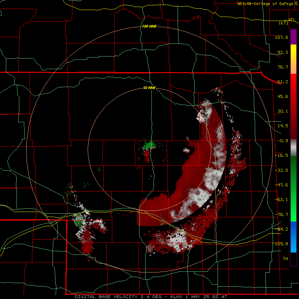Click the -94.2 legend value

[x=281, y=229]
